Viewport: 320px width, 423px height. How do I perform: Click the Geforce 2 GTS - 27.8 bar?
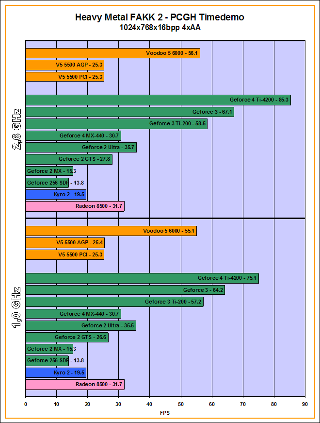click(x=68, y=159)
